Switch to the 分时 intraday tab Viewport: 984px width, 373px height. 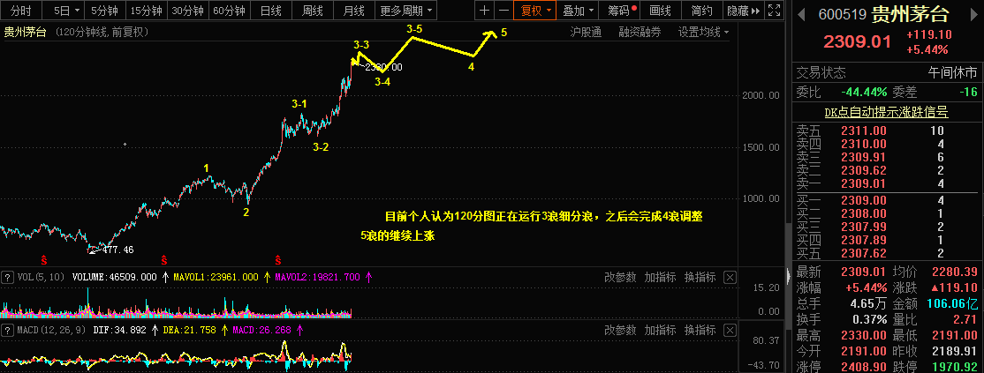(x=21, y=10)
